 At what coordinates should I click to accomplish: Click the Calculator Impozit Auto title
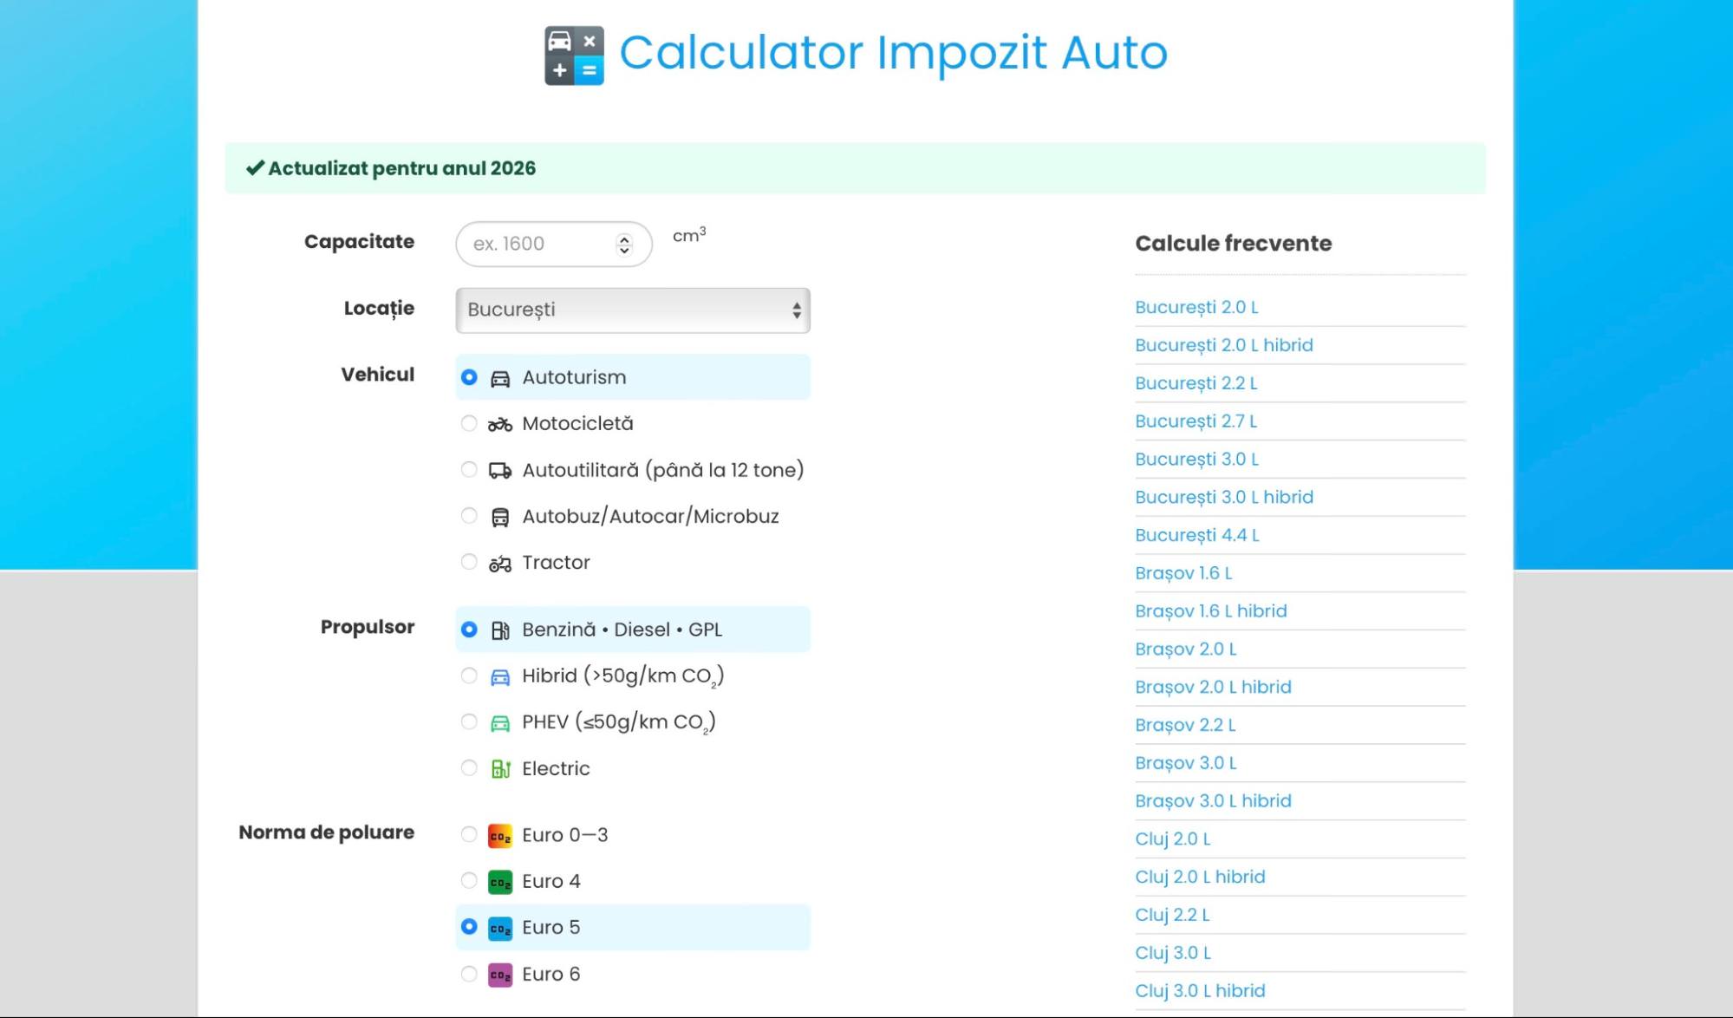tap(893, 52)
